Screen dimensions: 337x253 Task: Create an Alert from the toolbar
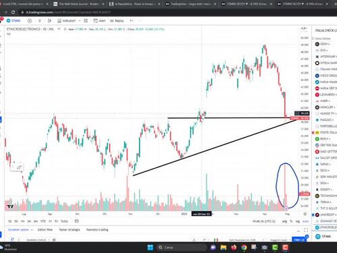click(99, 21)
